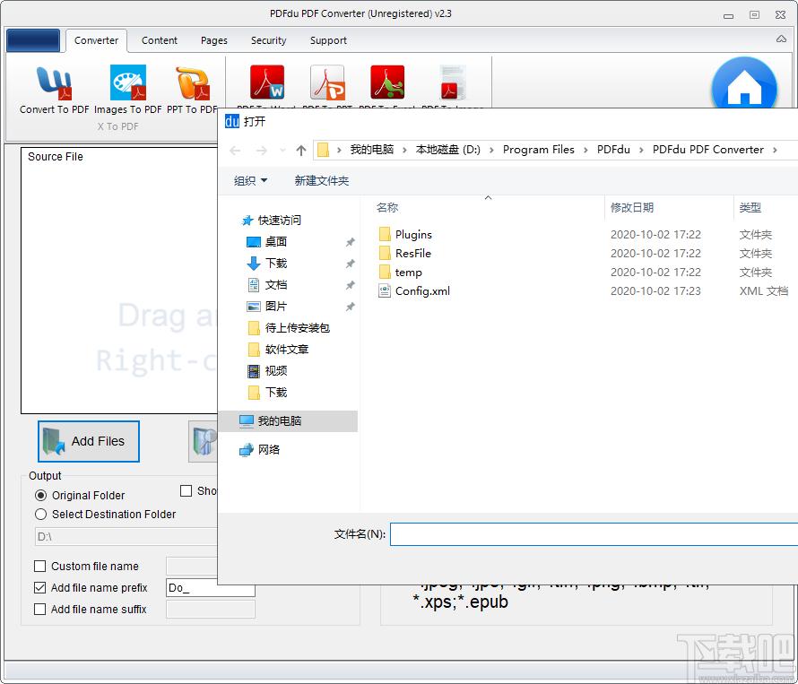Switch to the Pages tab
This screenshot has height=684, width=798.
(x=213, y=40)
